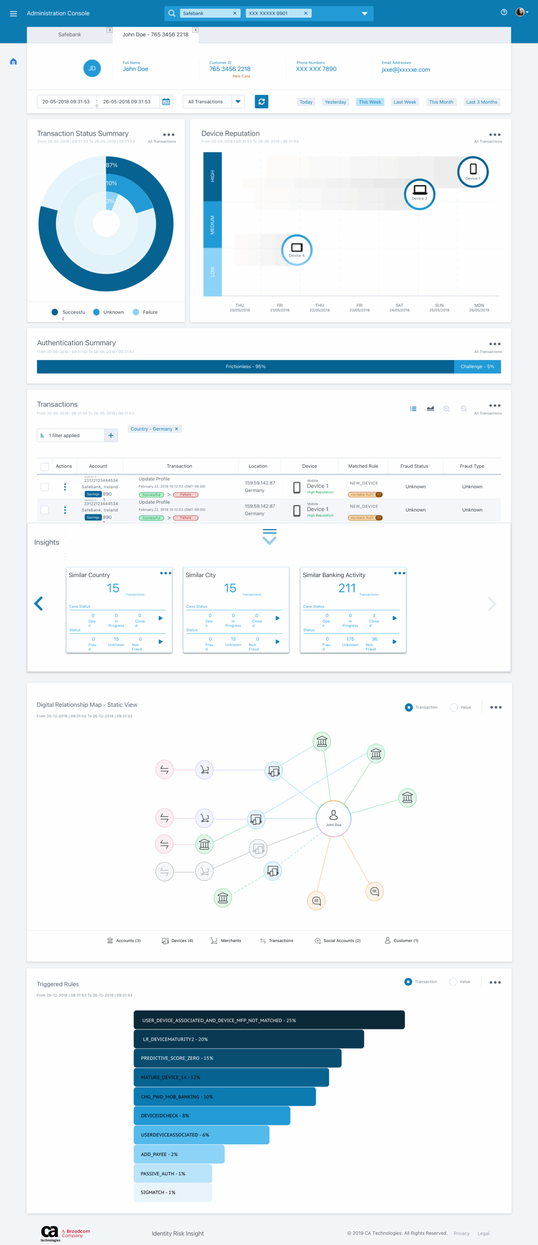Toggle Accounts (3) legend item
The image size is (538, 1245).
[x=124, y=941]
